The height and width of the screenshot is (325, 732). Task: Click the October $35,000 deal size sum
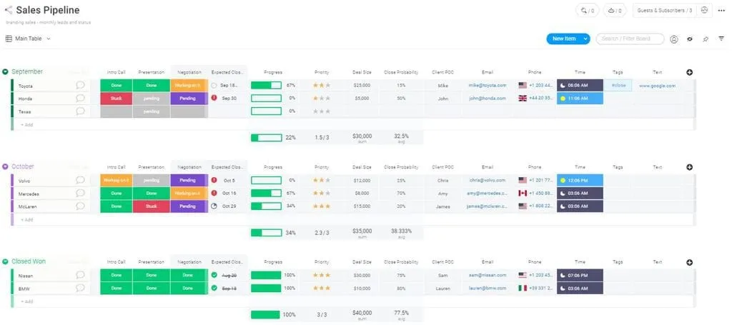tap(362, 231)
